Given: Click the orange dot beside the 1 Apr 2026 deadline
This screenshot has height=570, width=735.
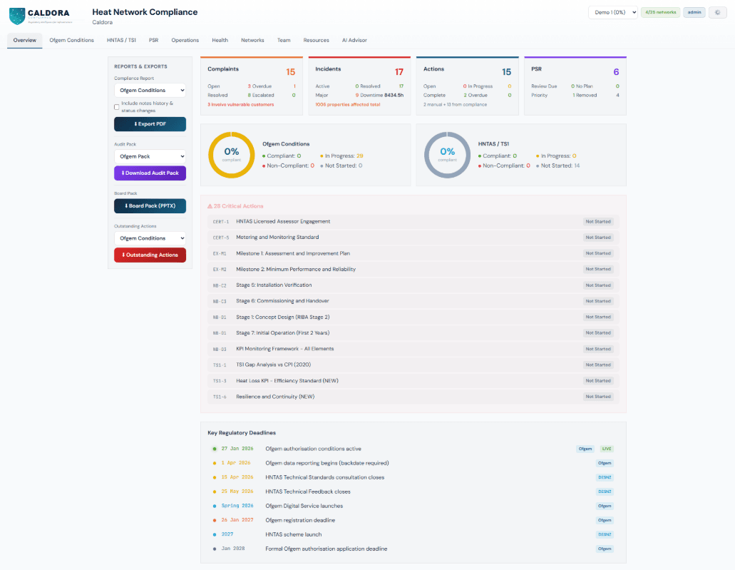Looking at the screenshot, I should 214,463.
